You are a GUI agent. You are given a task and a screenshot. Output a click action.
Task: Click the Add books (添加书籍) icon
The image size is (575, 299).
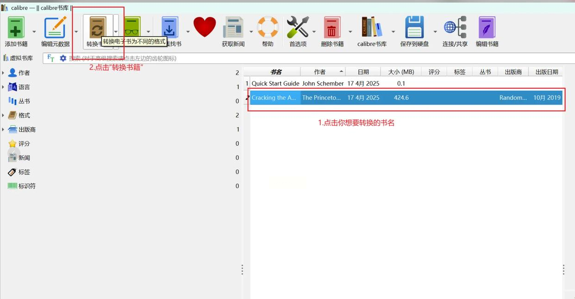pyautogui.click(x=16, y=28)
